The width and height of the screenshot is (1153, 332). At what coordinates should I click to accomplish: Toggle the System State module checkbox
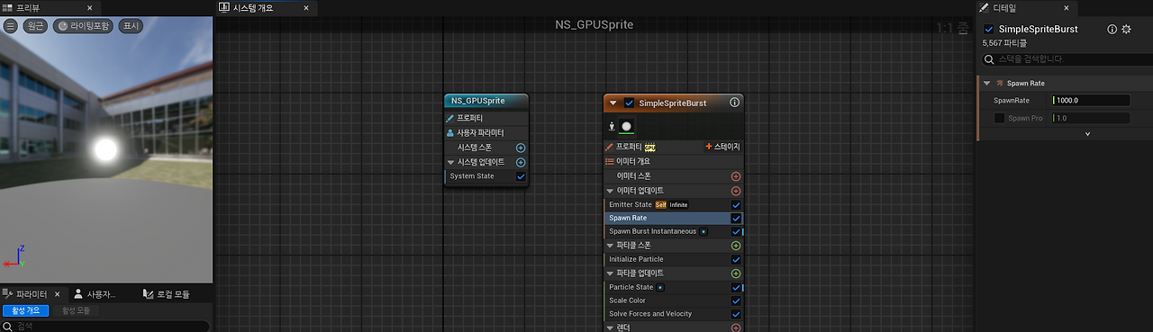coord(521,176)
